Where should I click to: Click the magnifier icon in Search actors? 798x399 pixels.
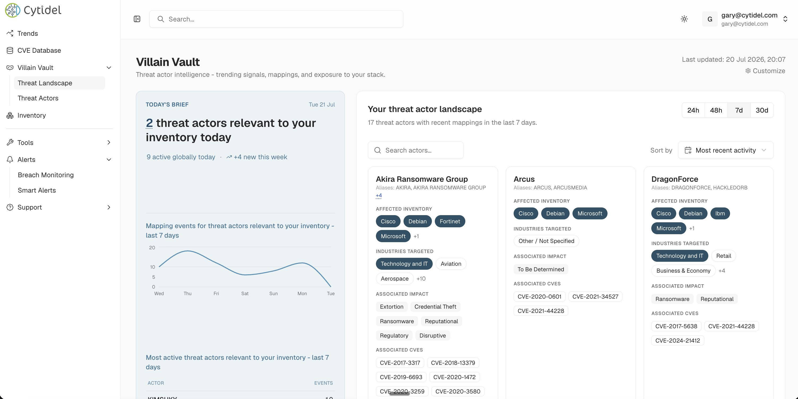click(378, 150)
